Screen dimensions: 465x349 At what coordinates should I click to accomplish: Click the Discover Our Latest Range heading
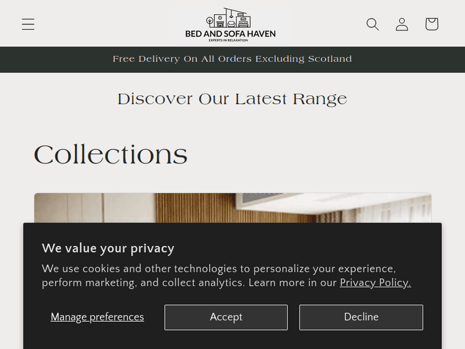pos(232,99)
